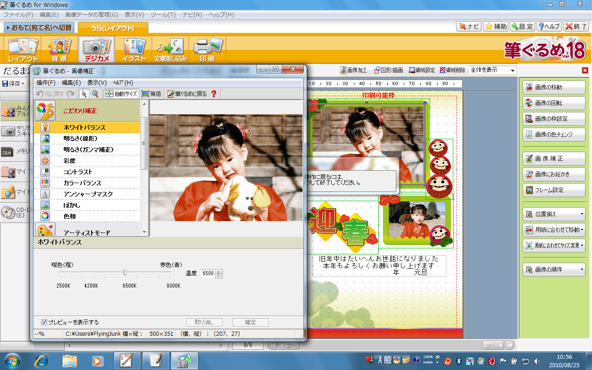
Task: Open the 背景 background section
Action: (x=60, y=49)
